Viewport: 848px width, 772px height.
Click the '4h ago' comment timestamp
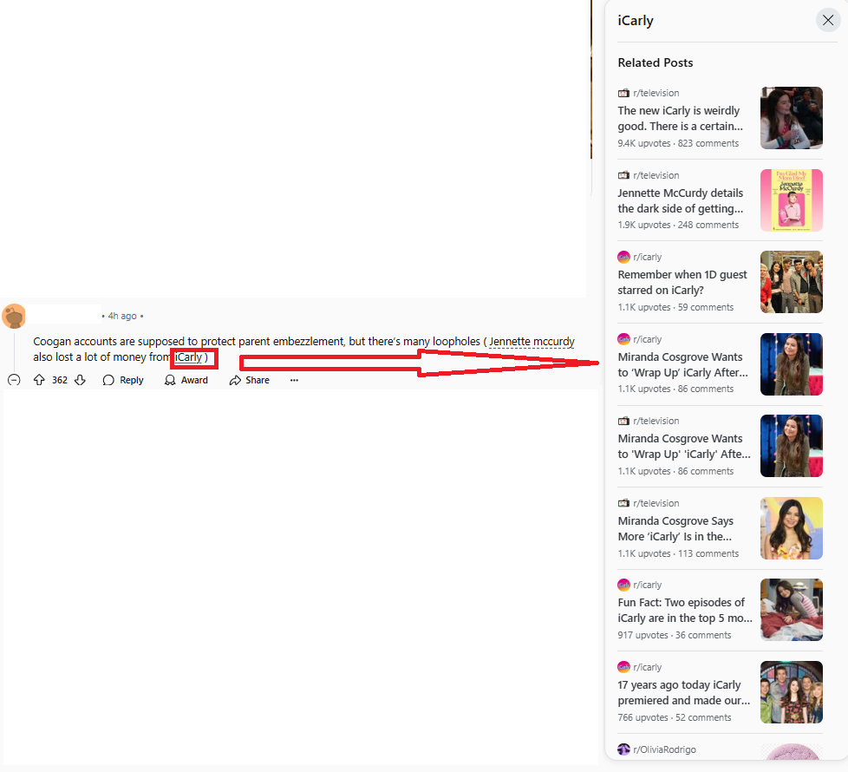[x=122, y=316]
